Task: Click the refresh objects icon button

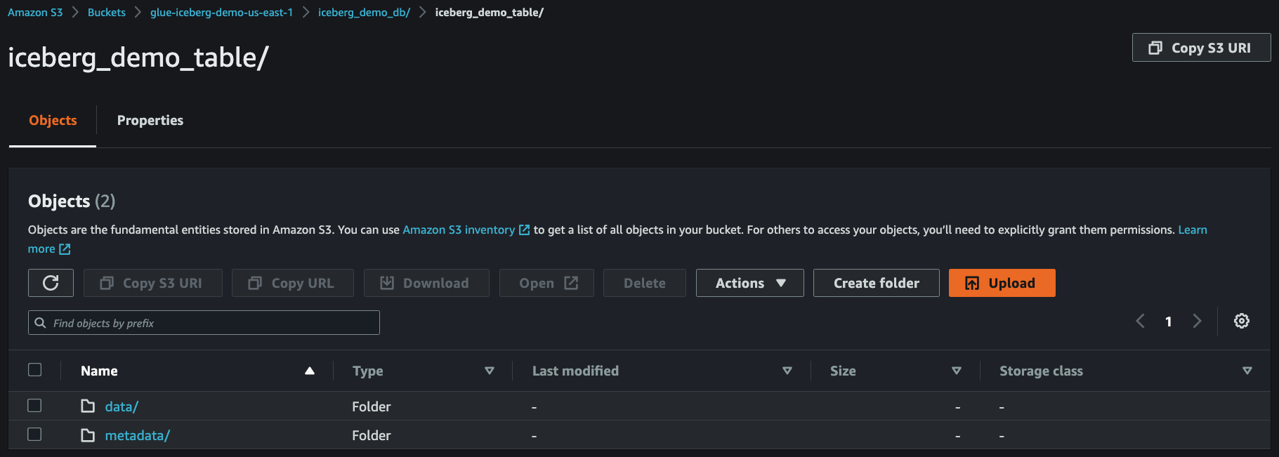Action: 51,283
